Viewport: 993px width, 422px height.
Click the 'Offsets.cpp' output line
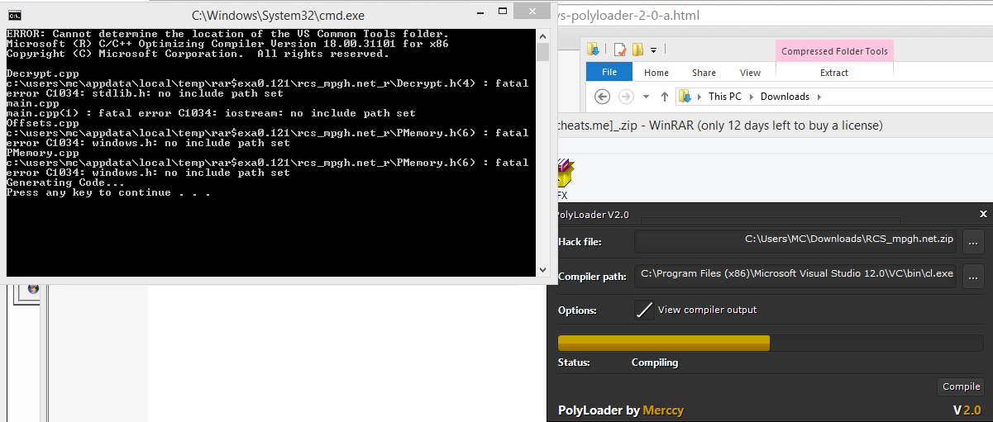42,123
